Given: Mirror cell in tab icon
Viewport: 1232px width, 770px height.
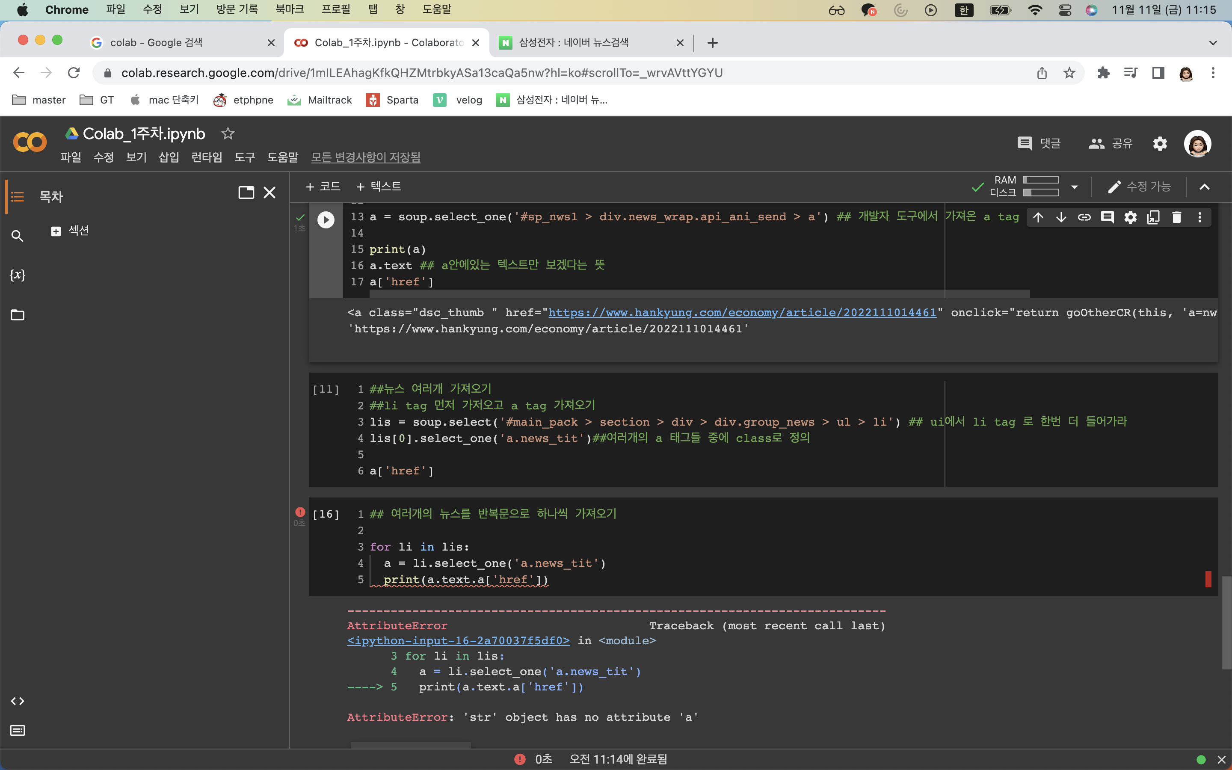Looking at the screenshot, I should point(1153,217).
